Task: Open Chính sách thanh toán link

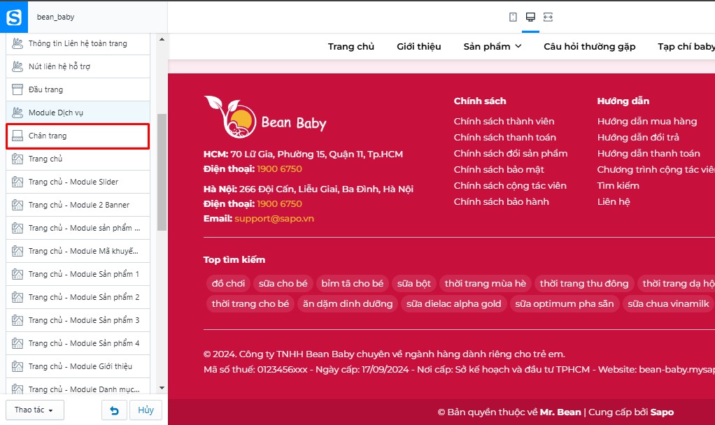Action: (x=505, y=137)
